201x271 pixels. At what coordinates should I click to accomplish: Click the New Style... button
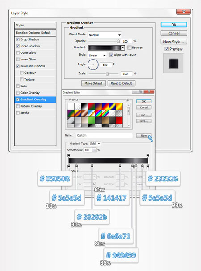(x=174, y=42)
